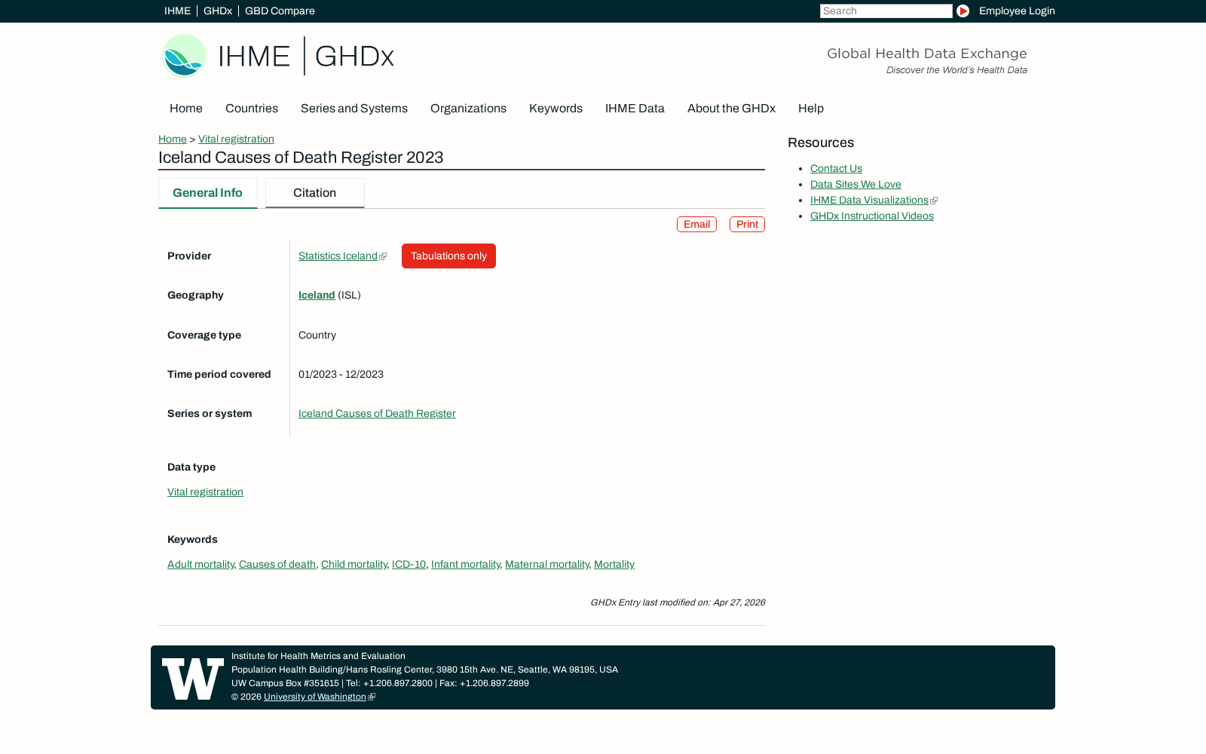Screen dimensions: 1206x754
Task: Open the Maternal mortality keyword
Action: click(x=547, y=565)
